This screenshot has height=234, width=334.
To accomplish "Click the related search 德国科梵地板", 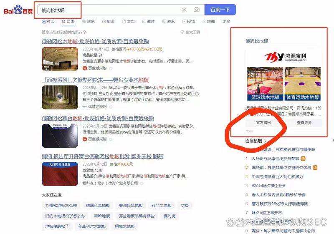I will [x=98, y=205].
